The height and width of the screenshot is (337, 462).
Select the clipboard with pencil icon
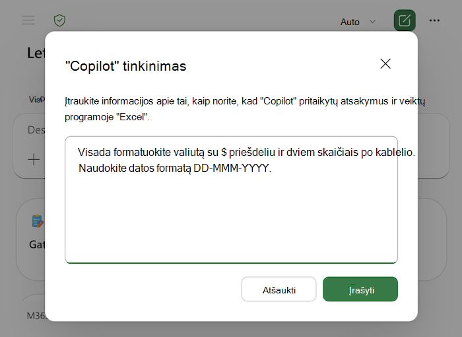pos(38,221)
